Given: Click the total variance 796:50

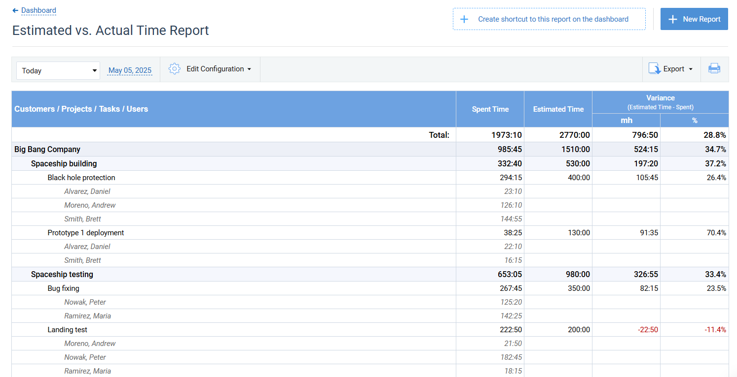Looking at the screenshot, I should tap(645, 135).
